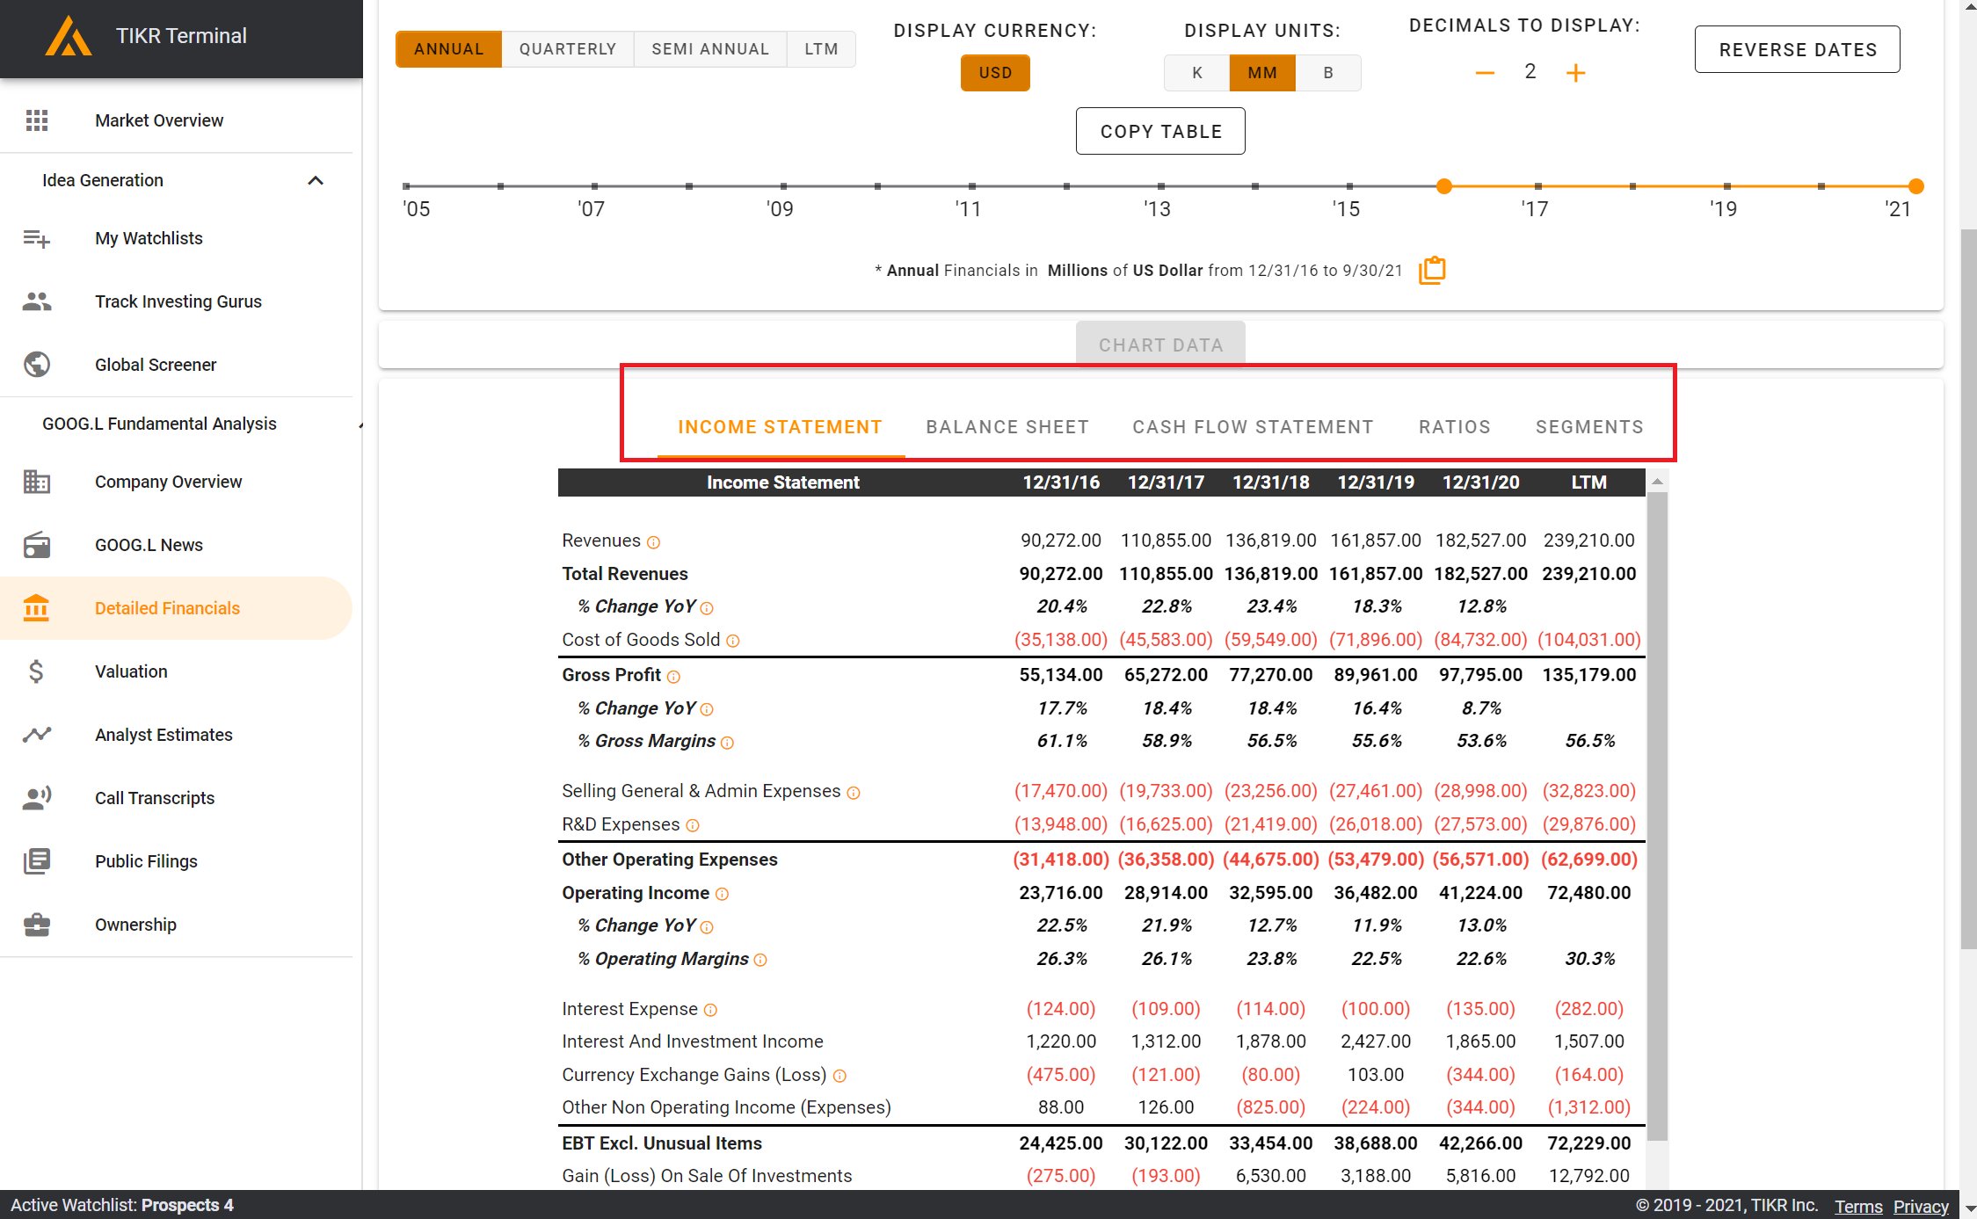
Task: Click info icon for Selling General & Admin Expenses
Action: pyautogui.click(x=853, y=793)
